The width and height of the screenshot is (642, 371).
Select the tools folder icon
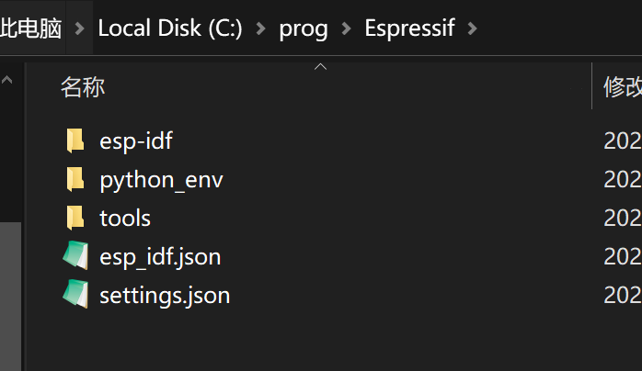coord(75,218)
